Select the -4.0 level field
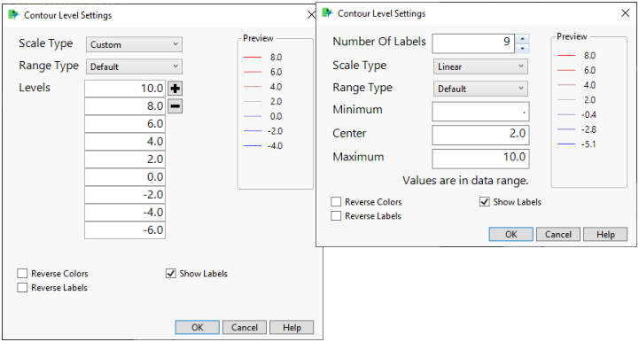639x342 pixels. [x=125, y=213]
